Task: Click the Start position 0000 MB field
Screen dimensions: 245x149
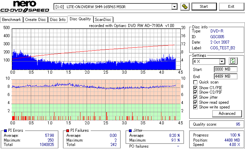Action: [225, 69]
